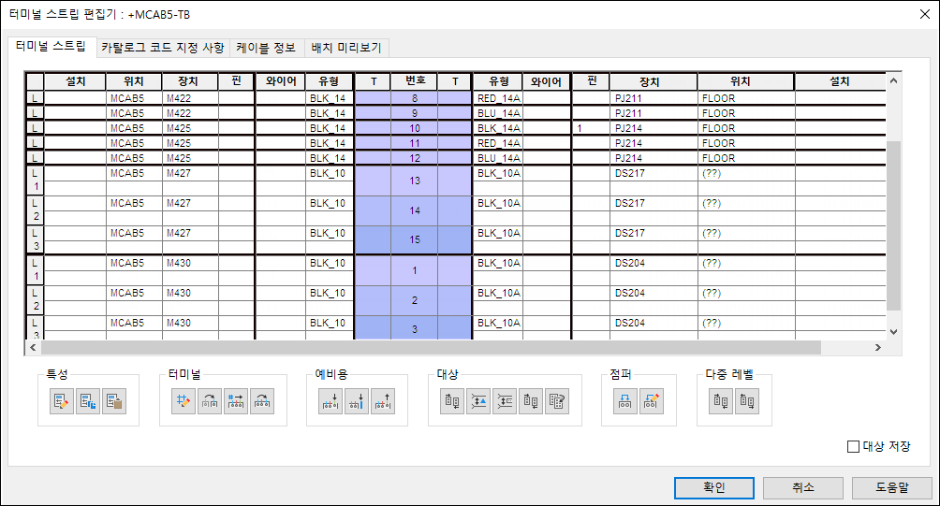Click vertical scrollbar down arrow

point(893,332)
